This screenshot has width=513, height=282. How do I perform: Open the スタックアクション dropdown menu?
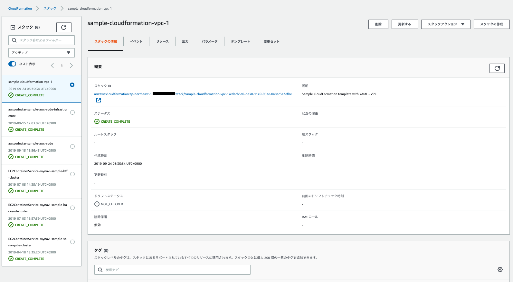point(446,24)
